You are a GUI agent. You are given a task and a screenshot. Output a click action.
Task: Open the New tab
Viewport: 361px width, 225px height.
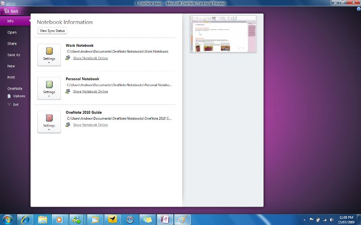tap(11, 66)
